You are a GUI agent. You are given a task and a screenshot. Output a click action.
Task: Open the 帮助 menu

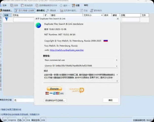point(86,5)
